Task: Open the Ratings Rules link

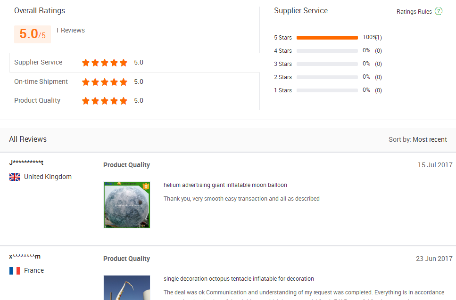Action: (414, 12)
